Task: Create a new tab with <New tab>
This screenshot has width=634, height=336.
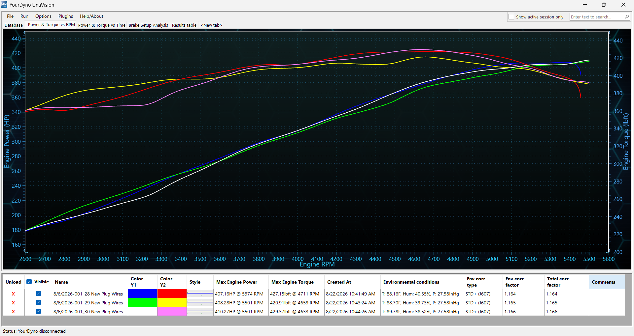Action: click(x=211, y=25)
